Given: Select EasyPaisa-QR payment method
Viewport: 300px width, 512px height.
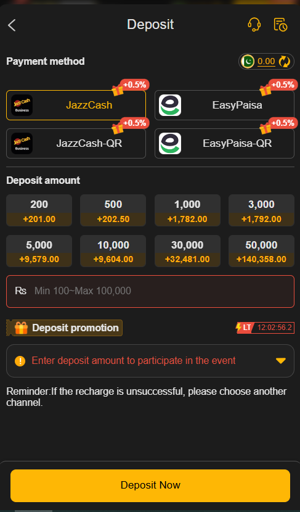Looking at the screenshot, I should point(224,143).
